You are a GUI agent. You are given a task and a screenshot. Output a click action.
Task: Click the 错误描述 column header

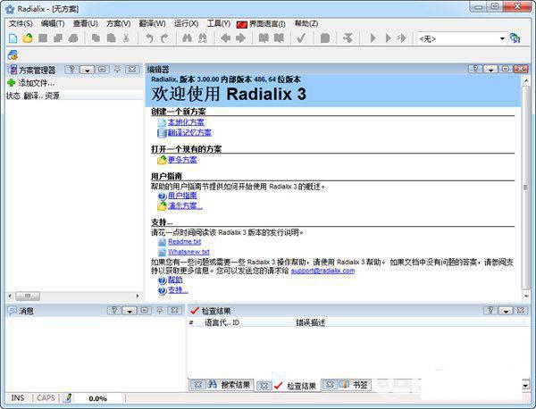click(x=310, y=322)
